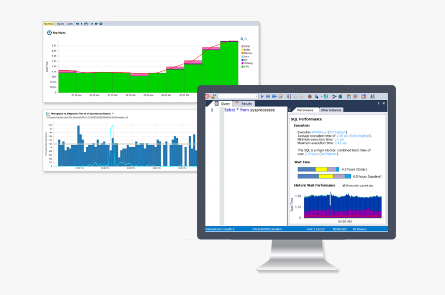Screen dimensions: 445x295
Task: Expand the Throughput vs. Response Time chart dropdown
Action: (x=113, y=113)
